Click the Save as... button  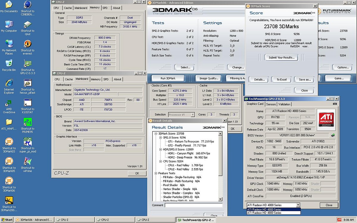point(305,79)
